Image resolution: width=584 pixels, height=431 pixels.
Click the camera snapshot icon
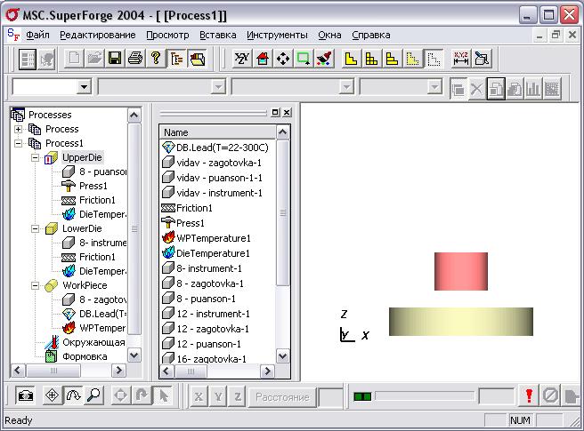pos(25,395)
